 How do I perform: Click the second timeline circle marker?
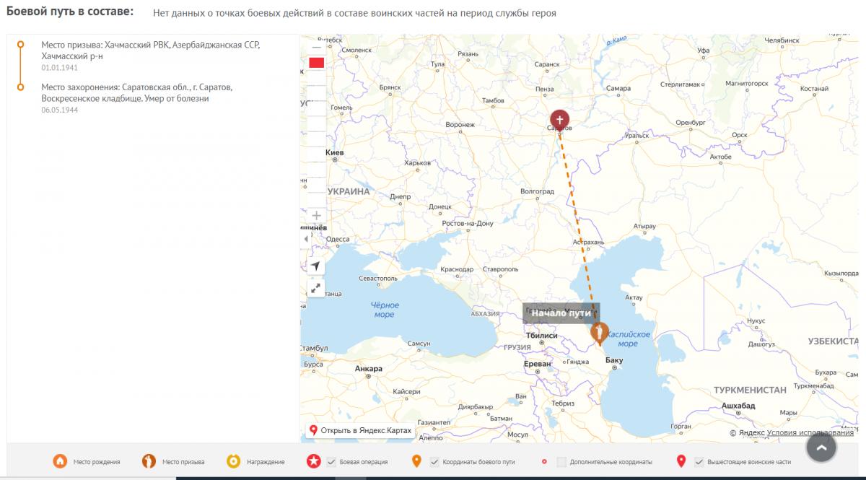click(21, 87)
